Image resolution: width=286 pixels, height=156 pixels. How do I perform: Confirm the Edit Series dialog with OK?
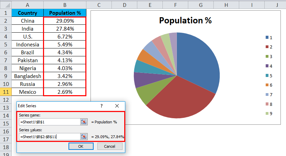click(81, 146)
